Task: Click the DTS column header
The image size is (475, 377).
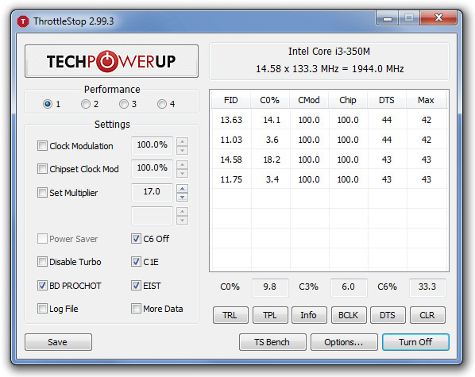Action: [x=387, y=100]
